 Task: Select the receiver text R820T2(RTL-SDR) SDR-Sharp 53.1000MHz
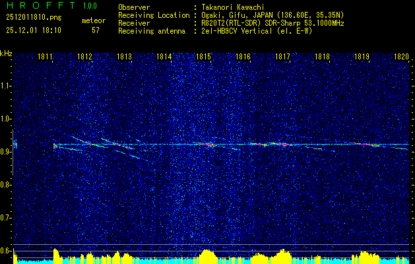(x=272, y=23)
